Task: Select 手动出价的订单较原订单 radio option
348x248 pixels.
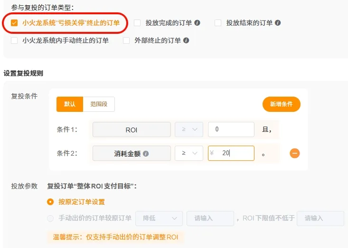Action: (x=50, y=218)
